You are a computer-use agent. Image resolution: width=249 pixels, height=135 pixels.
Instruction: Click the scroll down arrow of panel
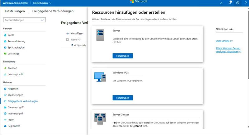248,127
